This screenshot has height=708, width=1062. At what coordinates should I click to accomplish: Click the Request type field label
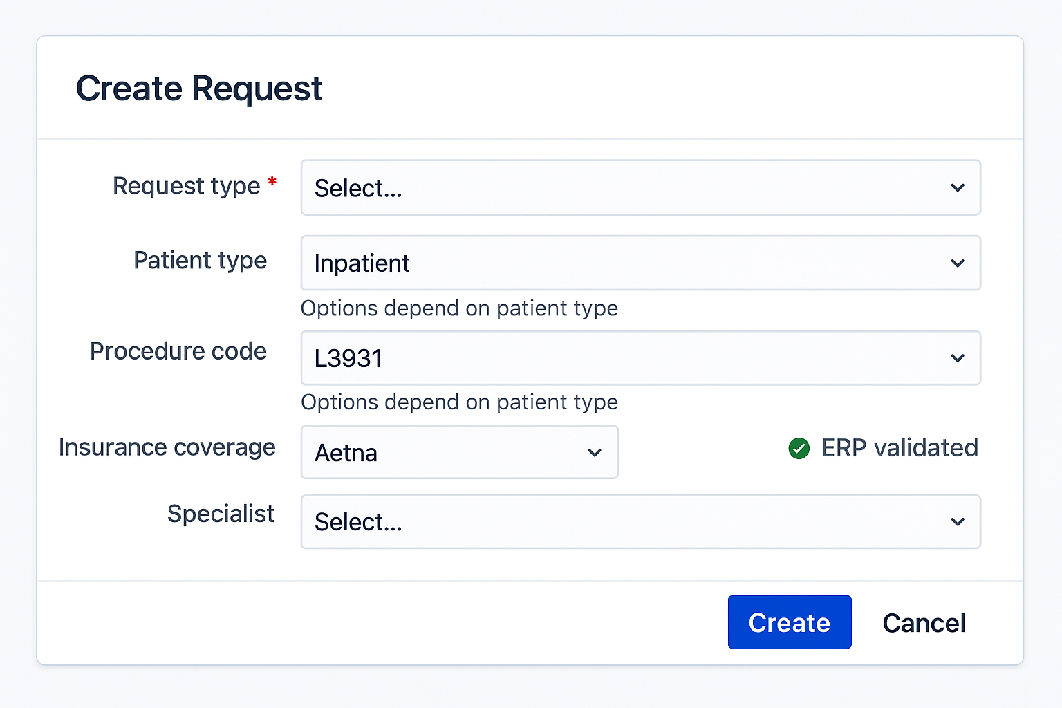(186, 186)
